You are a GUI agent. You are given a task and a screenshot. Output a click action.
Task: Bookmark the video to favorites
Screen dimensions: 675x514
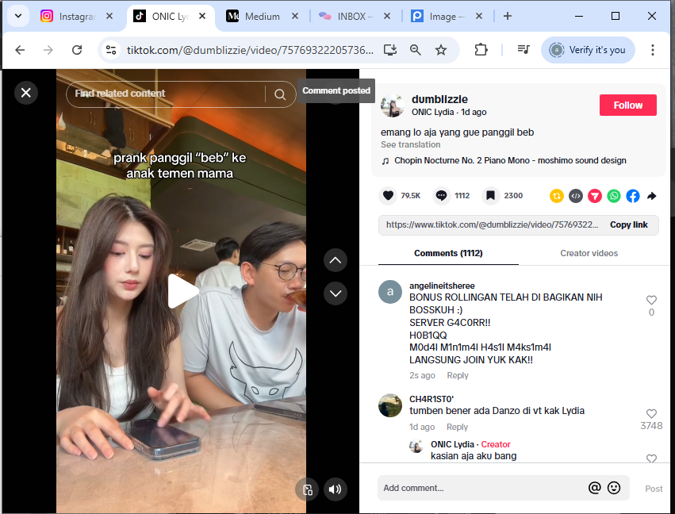(490, 196)
